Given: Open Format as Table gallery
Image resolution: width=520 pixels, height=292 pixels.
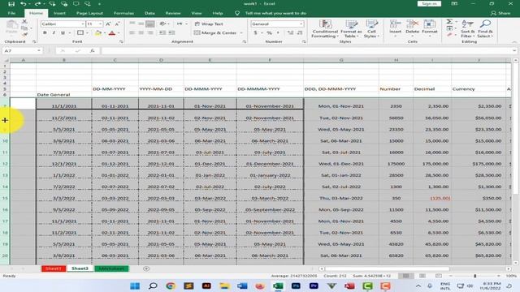Looking at the screenshot, I should [x=351, y=28].
